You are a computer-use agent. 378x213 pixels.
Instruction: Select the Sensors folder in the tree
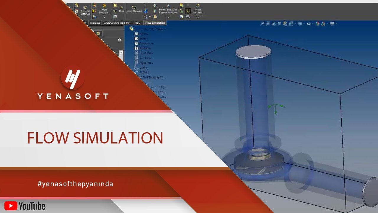[142, 38]
